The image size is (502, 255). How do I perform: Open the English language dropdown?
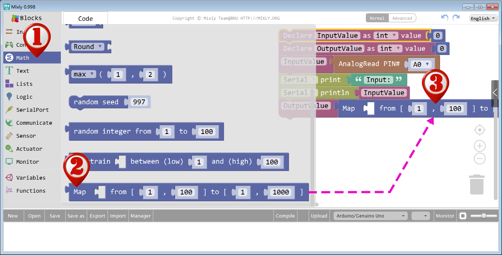click(x=483, y=18)
